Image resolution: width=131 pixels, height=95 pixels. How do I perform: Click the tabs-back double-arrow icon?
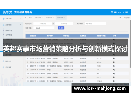pos(25,18)
